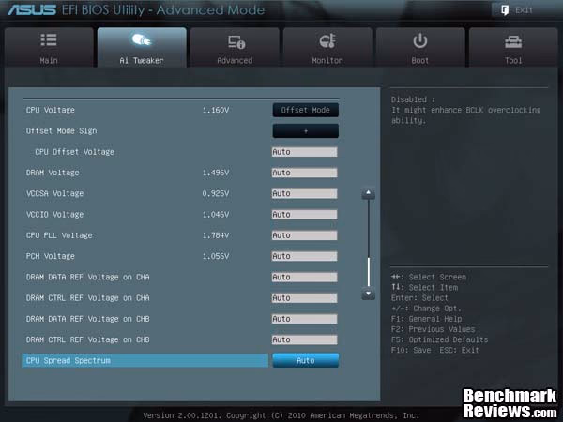This screenshot has width=563, height=422.
Task: Click the 1.046V VCCIO voltage reading
Action: (216, 215)
